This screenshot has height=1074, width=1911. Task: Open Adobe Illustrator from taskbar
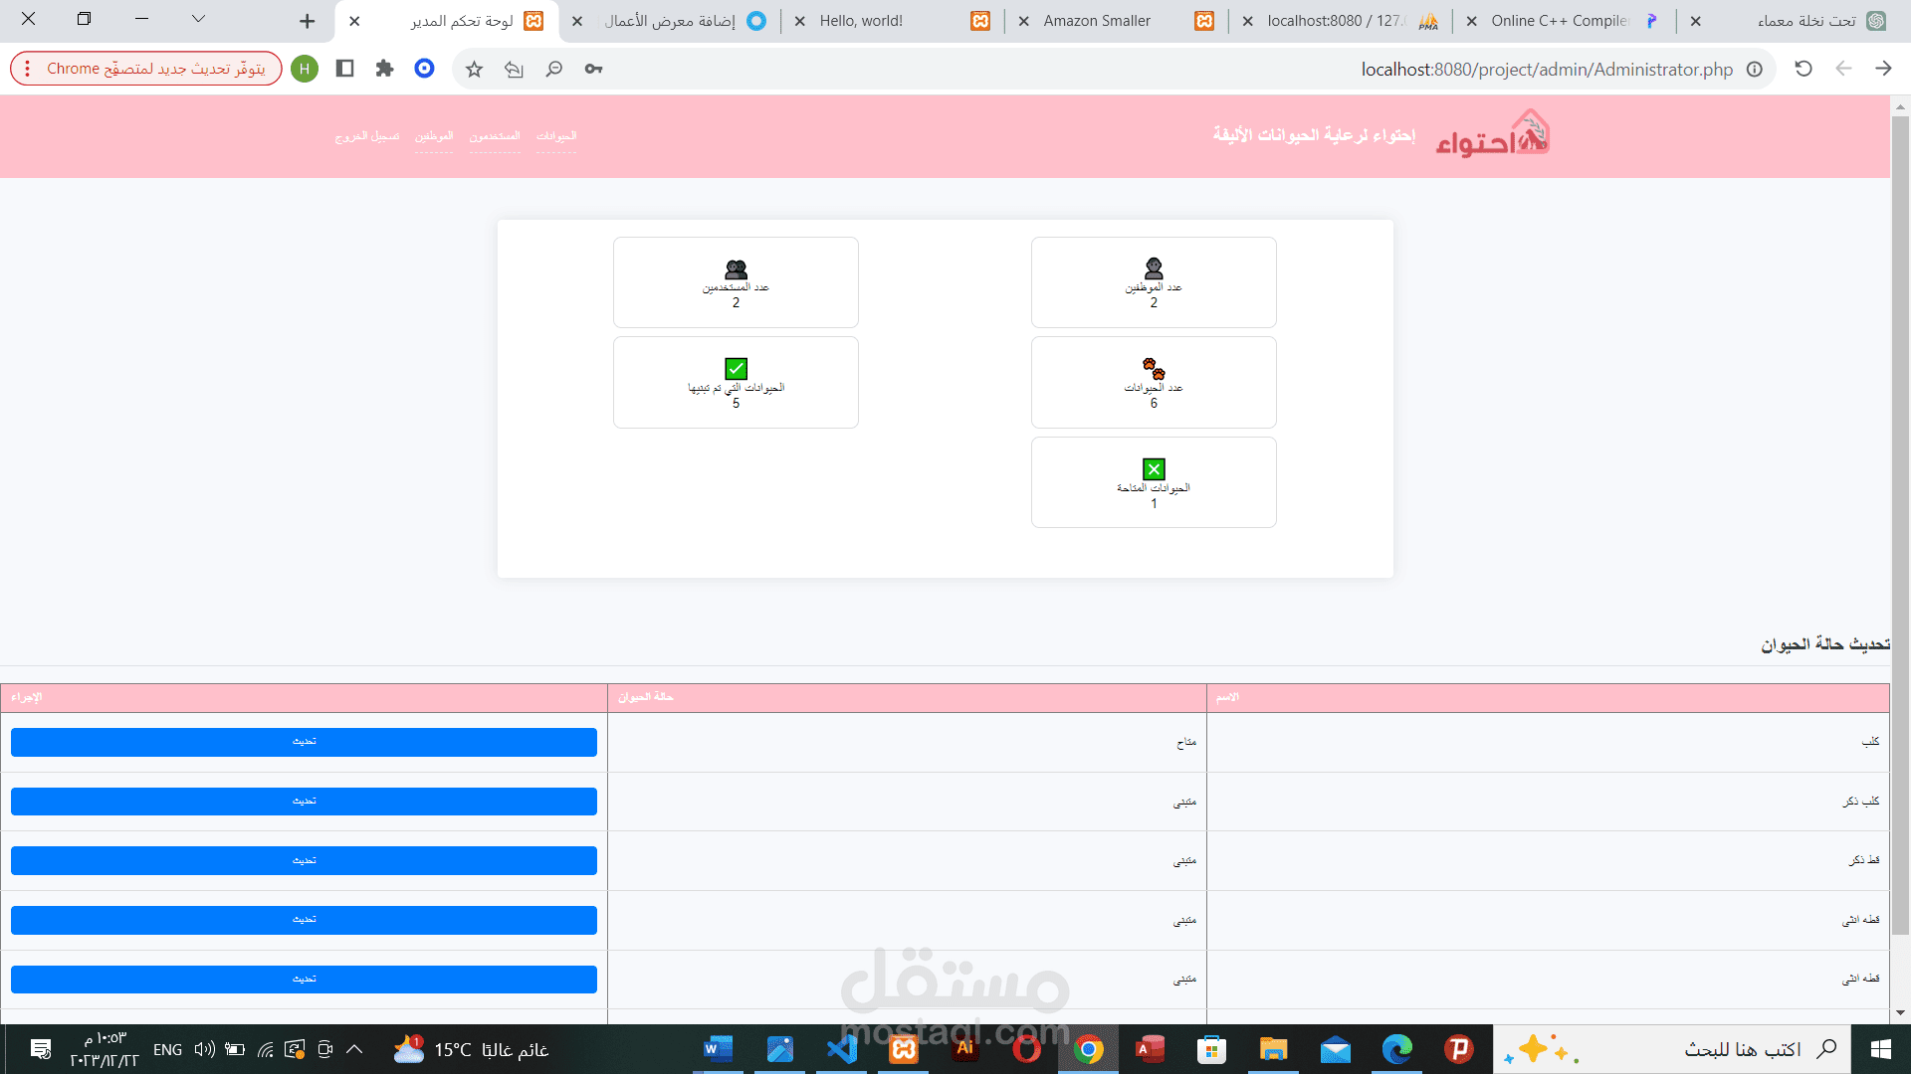point(964,1049)
